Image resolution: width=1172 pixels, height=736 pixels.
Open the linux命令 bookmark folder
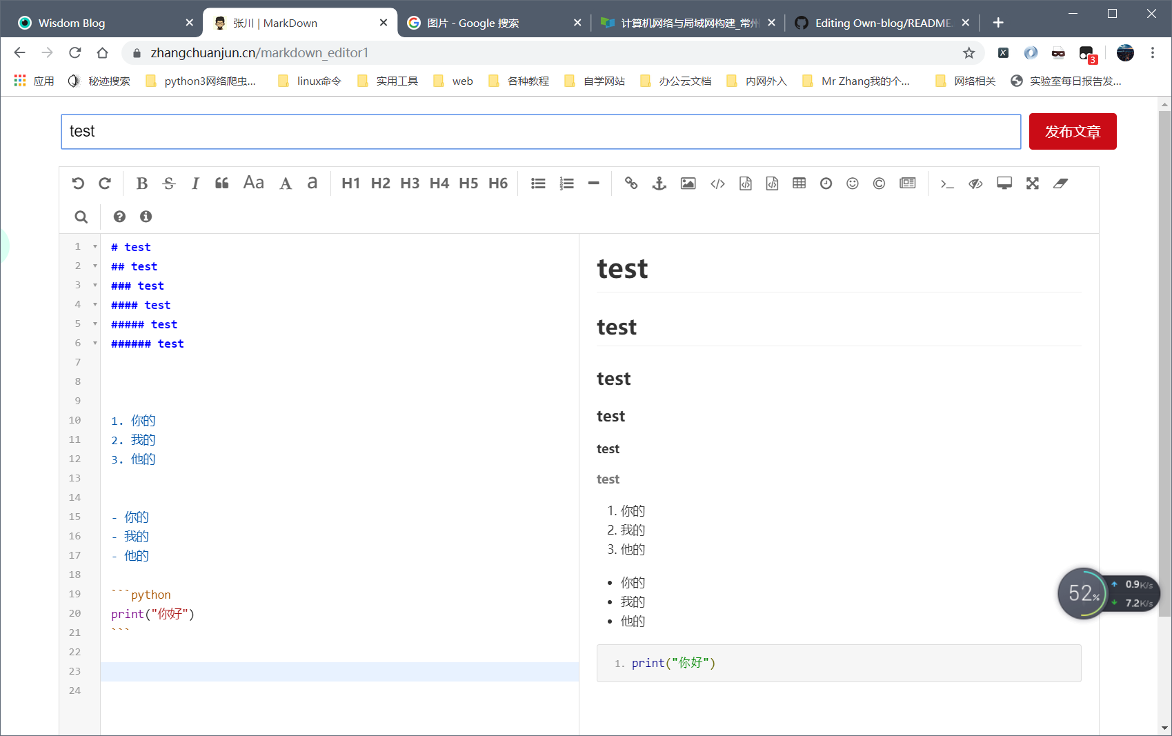pyautogui.click(x=310, y=81)
